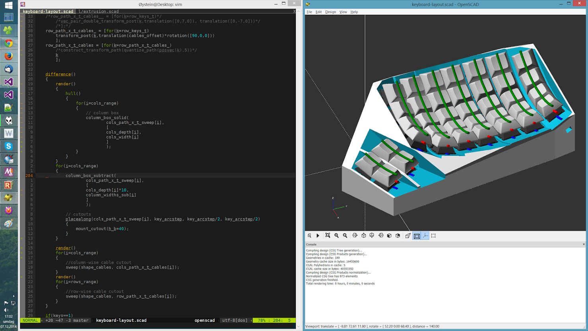Switch to the Back view cube icon

click(399, 236)
